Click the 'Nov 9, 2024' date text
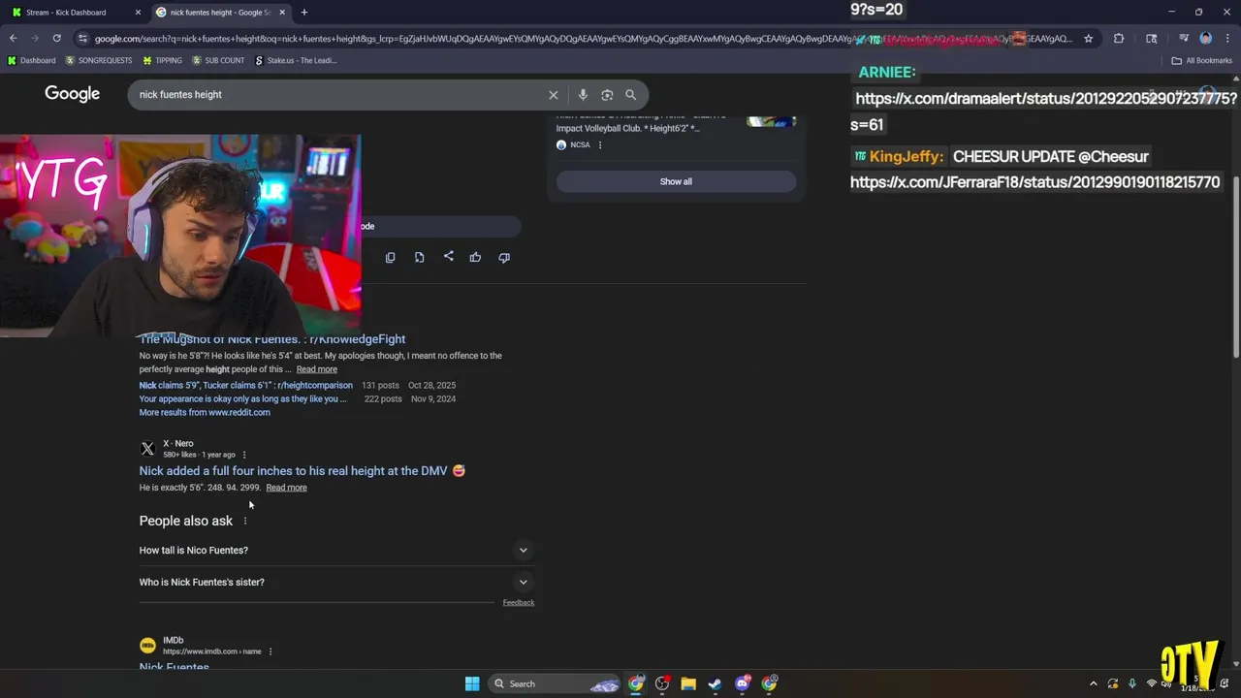 [433, 398]
